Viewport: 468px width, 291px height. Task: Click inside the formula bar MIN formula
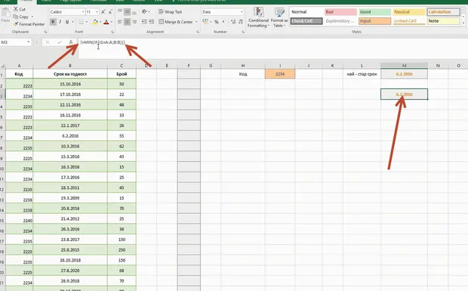click(x=103, y=42)
